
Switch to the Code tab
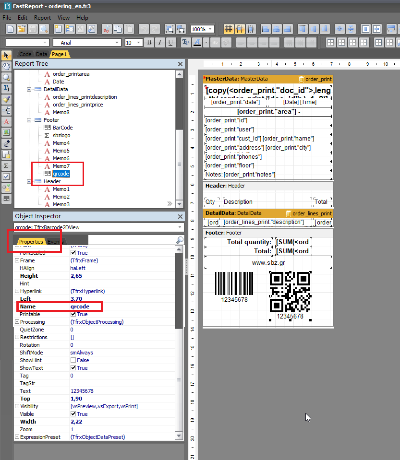click(x=25, y=54)
